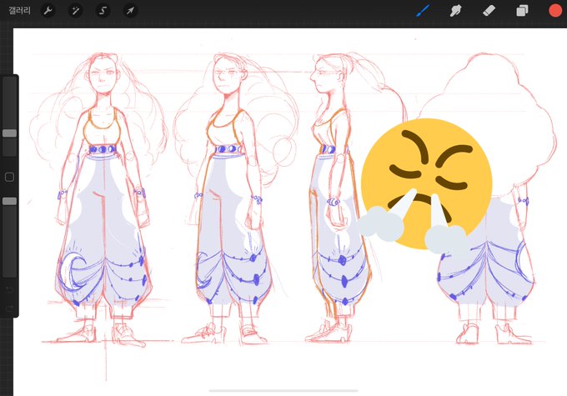Activate the Selection tool (S icon)
Screen dimensions: 567x396
(x=103, y=11)
